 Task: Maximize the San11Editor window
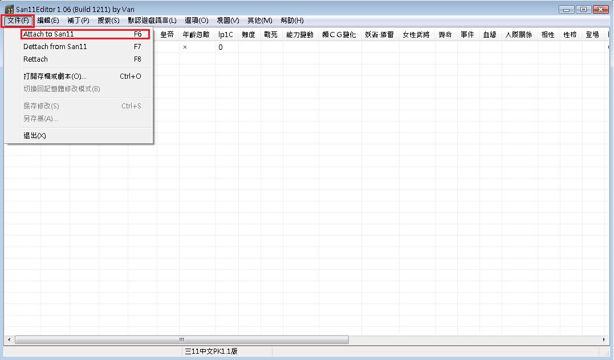(x=583, y=9)
